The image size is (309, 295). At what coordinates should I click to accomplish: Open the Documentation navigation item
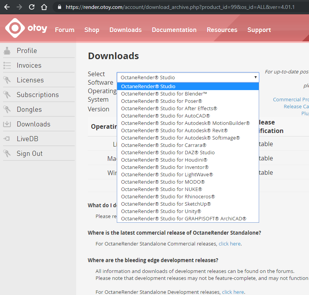click(x=174, y=30)
